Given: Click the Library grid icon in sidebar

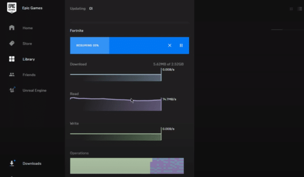Looking at the screenshot, I should coord(12,59).
